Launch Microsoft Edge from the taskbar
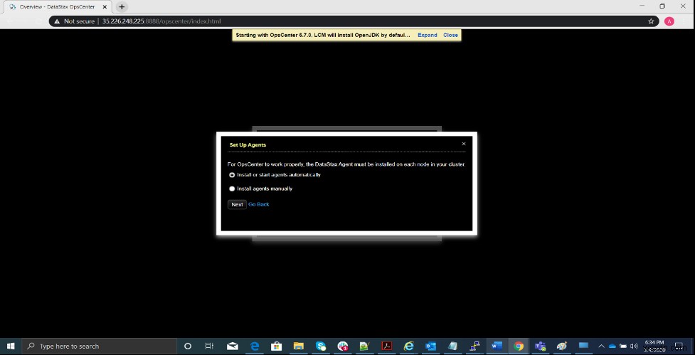 (255, 346)
